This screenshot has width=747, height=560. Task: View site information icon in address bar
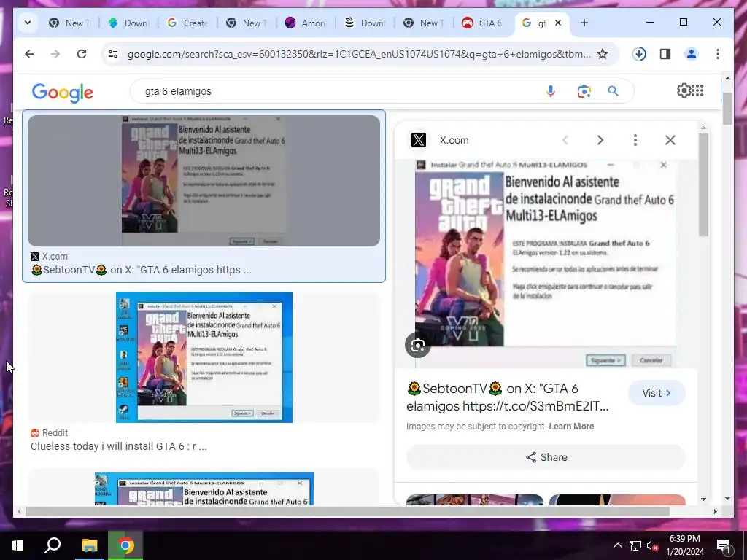[113, 54]
